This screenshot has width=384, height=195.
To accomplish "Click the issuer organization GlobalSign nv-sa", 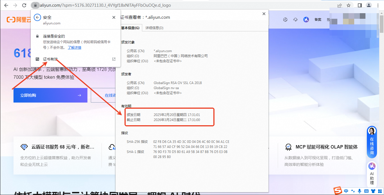I will tap(166, 88).
